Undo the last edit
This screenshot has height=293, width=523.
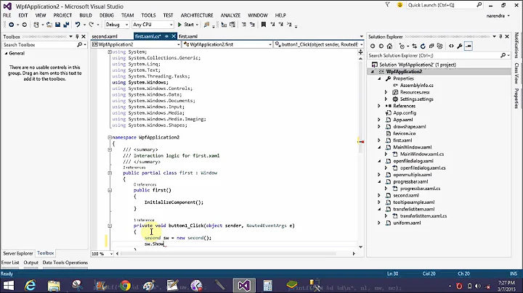(x=78, y=25)
